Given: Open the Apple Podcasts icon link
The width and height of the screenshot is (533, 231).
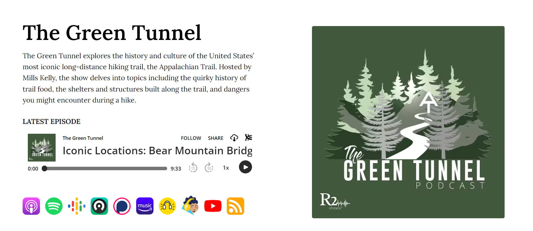Looking at the screenshot, I should coord(31,206).
